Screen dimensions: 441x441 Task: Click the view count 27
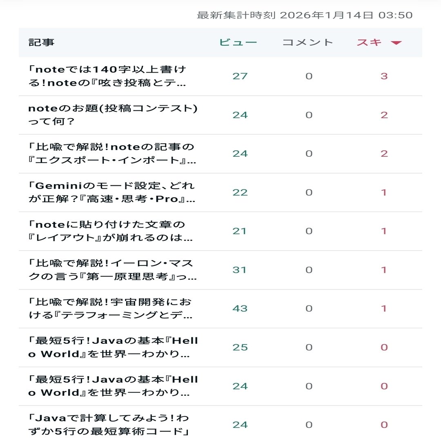point(240,76)
